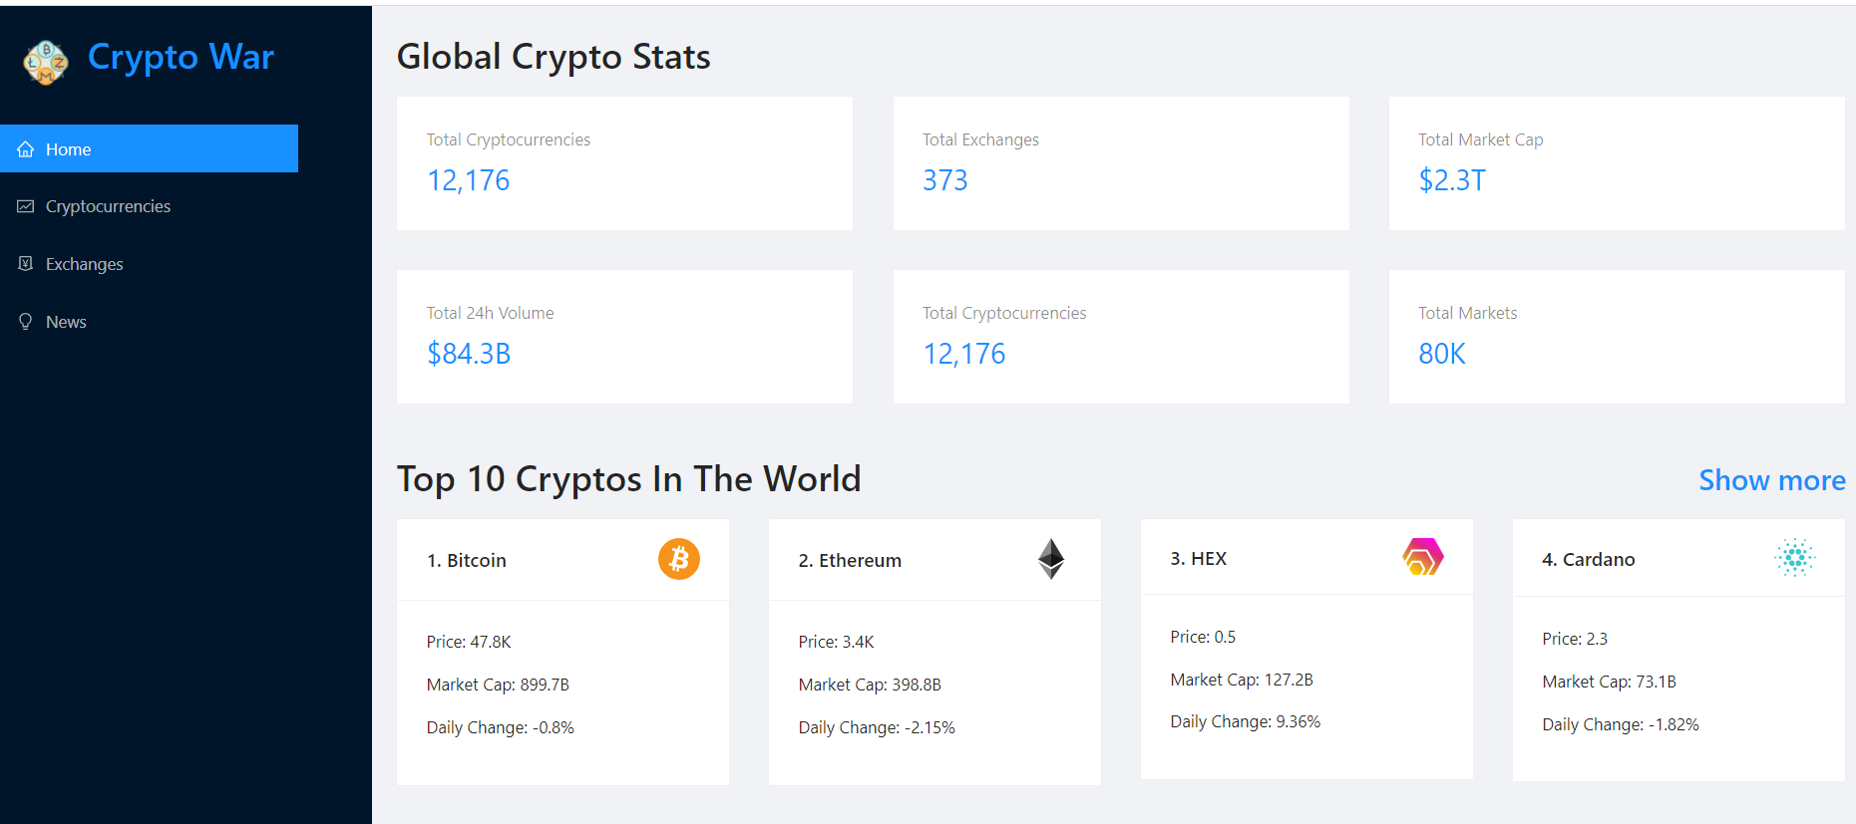Click the Global Crypto Stats heading
Screen dimensions: 1856x824
coord(554,57)
